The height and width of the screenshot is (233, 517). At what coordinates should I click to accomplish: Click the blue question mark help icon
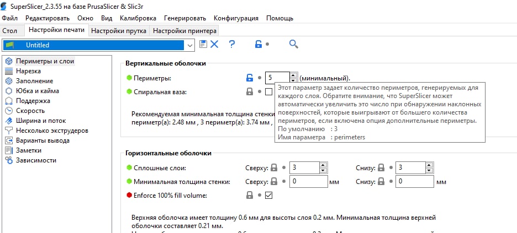(232, 44)
